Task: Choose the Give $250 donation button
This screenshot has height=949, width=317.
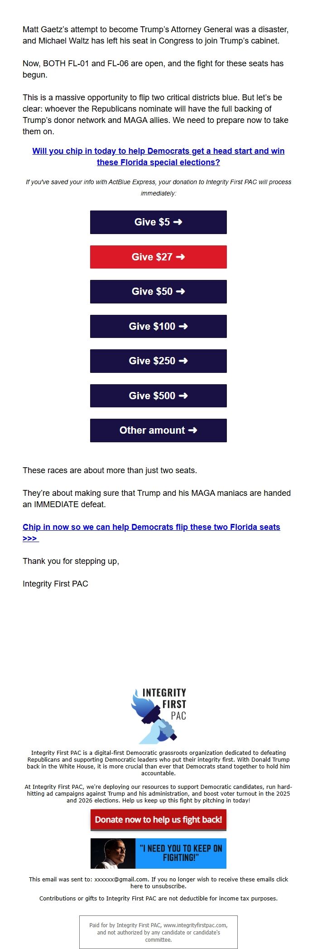Action: pos(158,361)
